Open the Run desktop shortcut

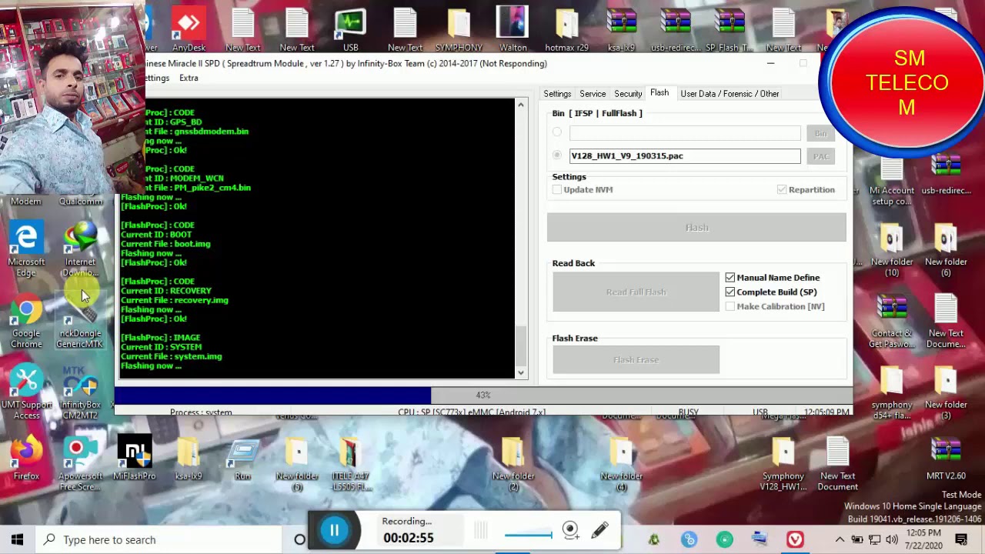pos(242,460)
